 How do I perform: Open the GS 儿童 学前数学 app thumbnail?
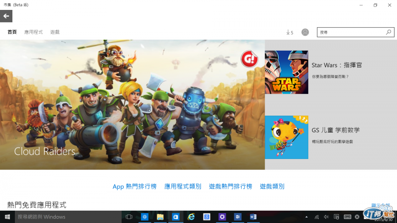click(x=287, y=138)
